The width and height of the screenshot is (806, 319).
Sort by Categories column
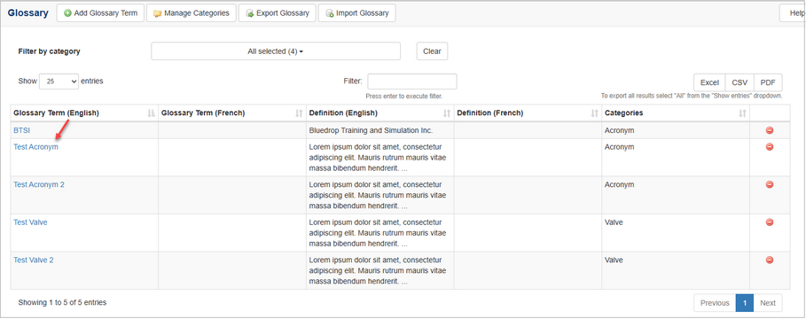pos(676,113)
